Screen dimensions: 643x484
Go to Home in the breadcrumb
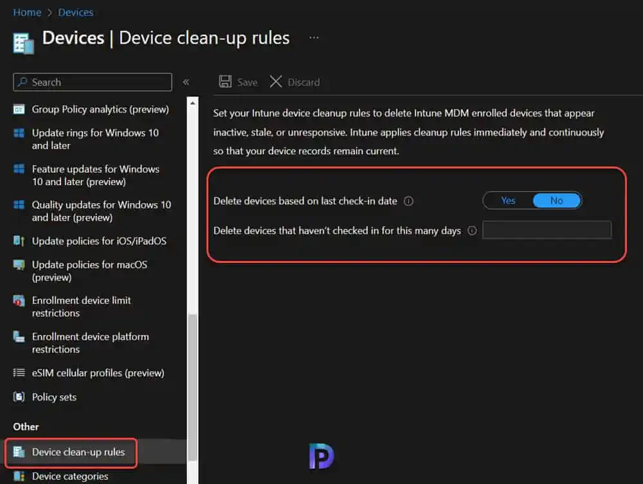point(27,13)
